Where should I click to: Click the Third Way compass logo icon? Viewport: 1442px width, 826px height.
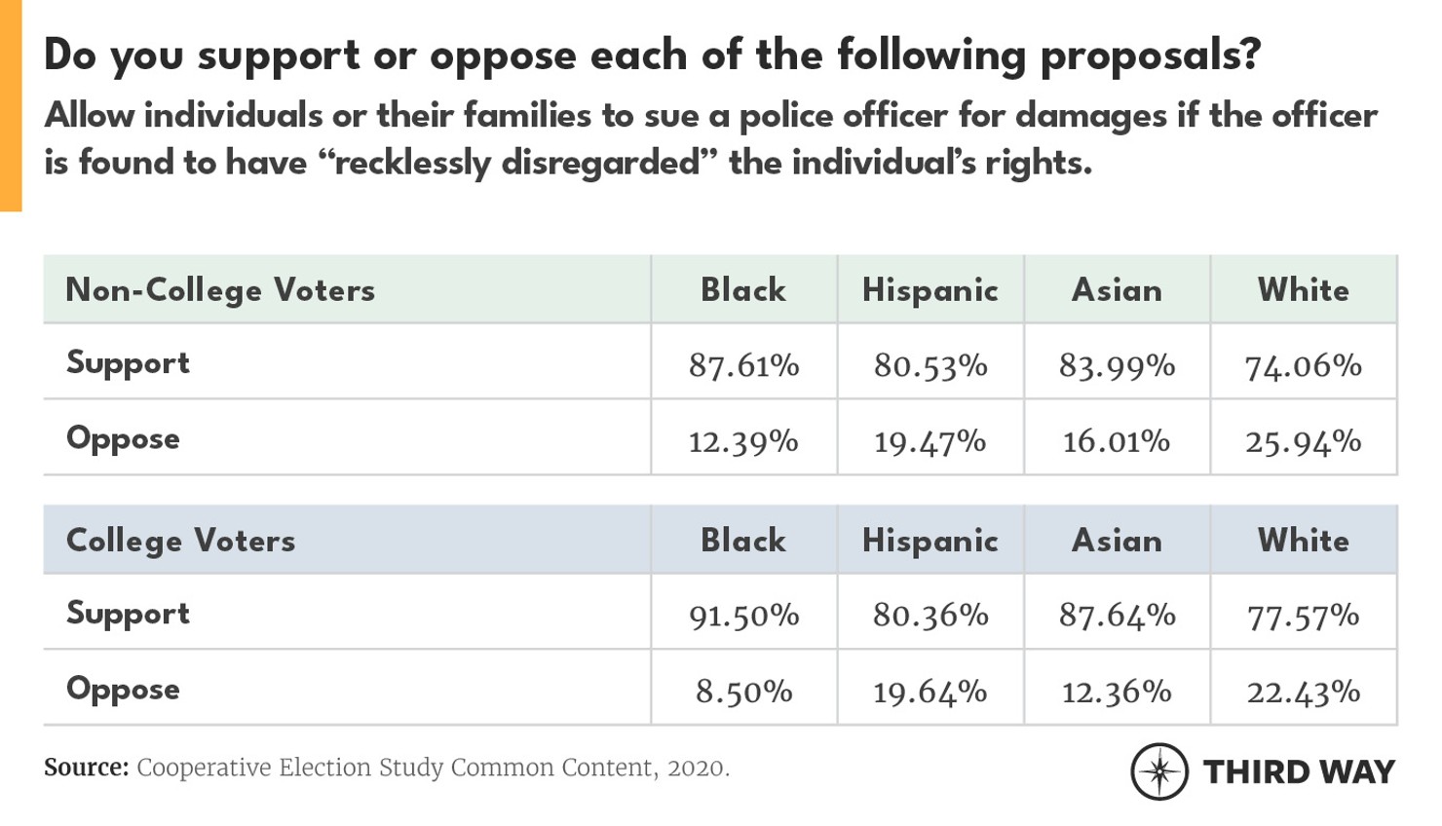pos(1158,771)
